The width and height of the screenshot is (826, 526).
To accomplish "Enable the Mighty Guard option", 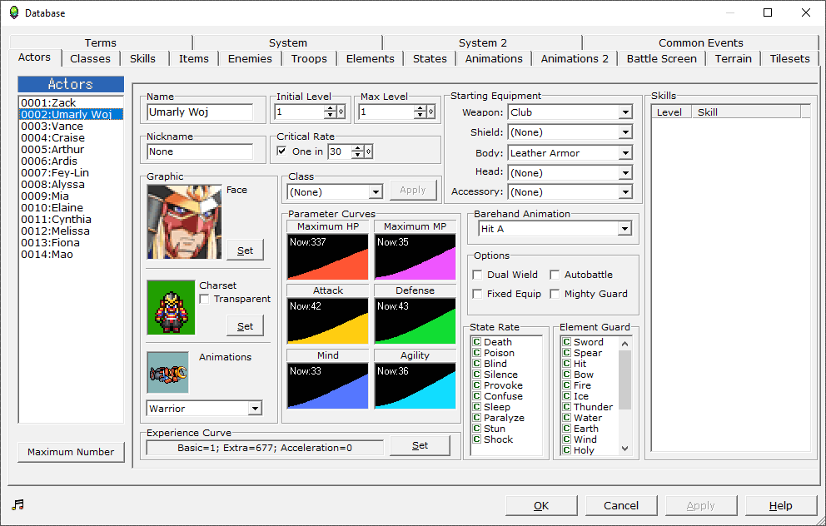I will pyautogui.click(x=555, y=294).
